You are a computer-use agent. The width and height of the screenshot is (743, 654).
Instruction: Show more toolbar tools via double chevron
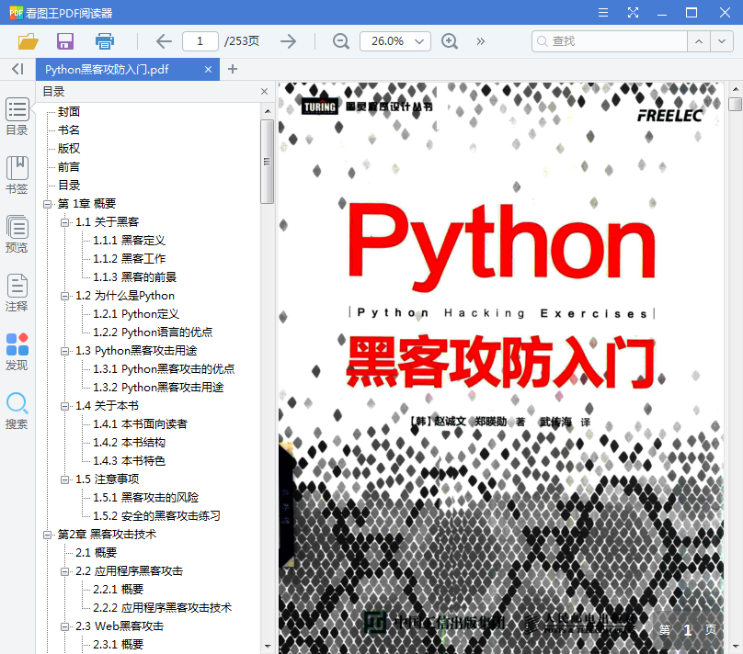pos(481,41)
